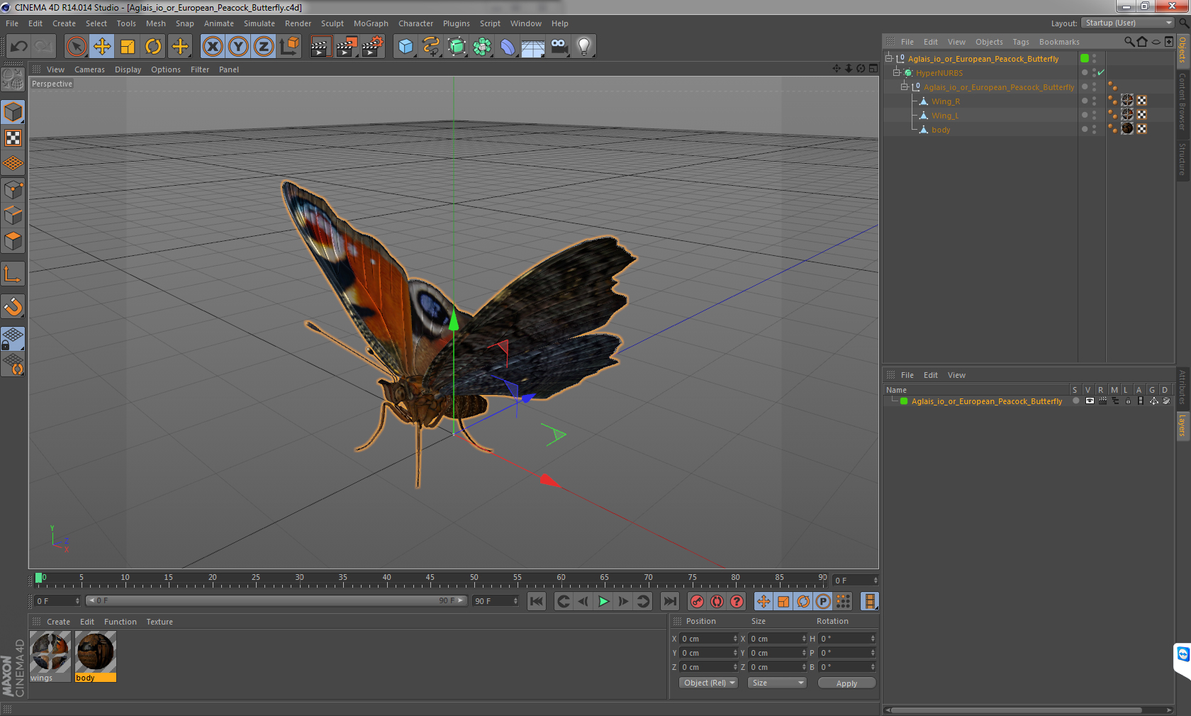
Task: Select Points mode in left sidebar
Action: [13, 189]
